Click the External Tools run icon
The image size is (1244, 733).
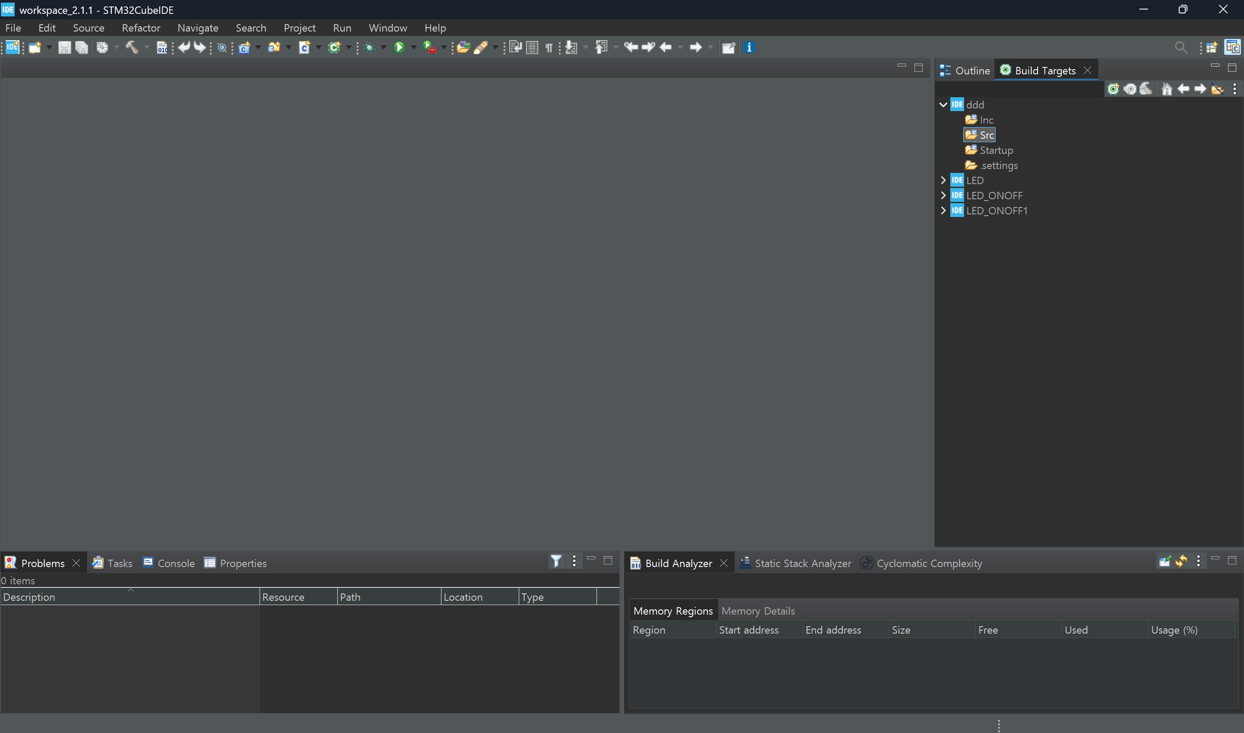429,48
